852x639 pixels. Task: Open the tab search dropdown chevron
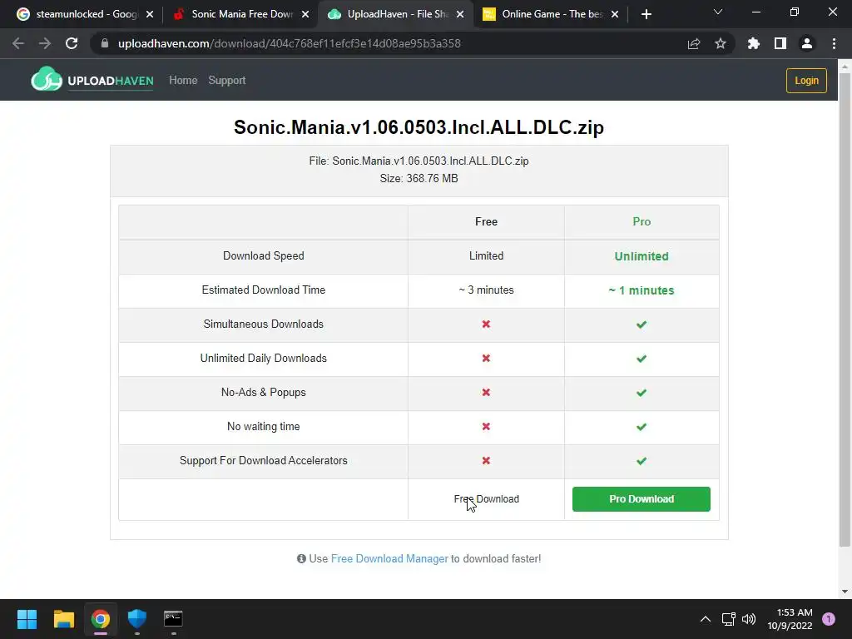click(x=718, y=12)
